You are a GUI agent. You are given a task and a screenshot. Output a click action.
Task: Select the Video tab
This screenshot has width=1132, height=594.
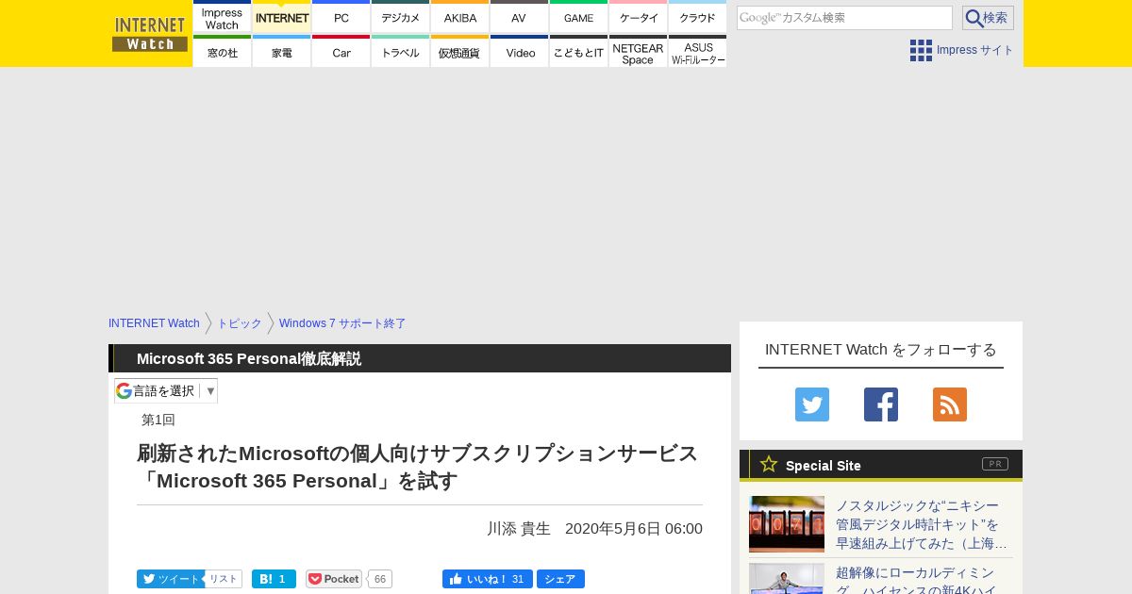[519, 52]
